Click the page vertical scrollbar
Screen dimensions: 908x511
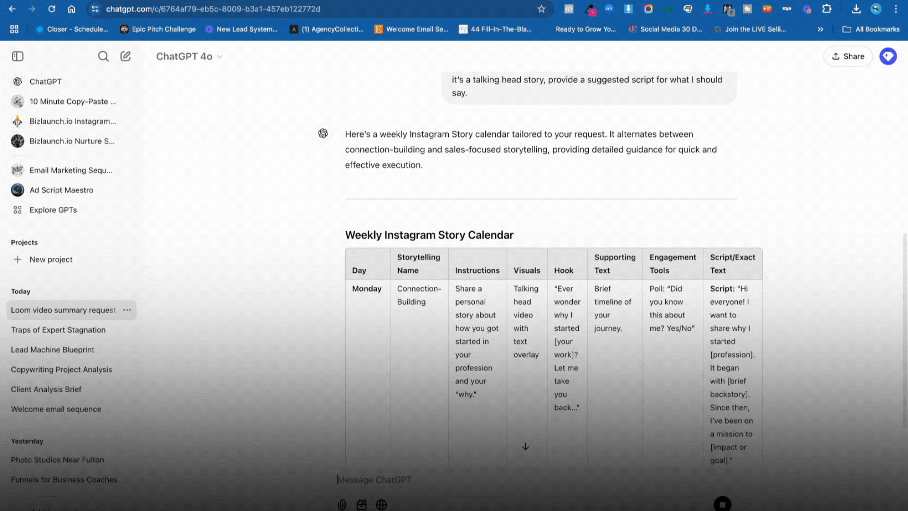[x=905, y=331]
